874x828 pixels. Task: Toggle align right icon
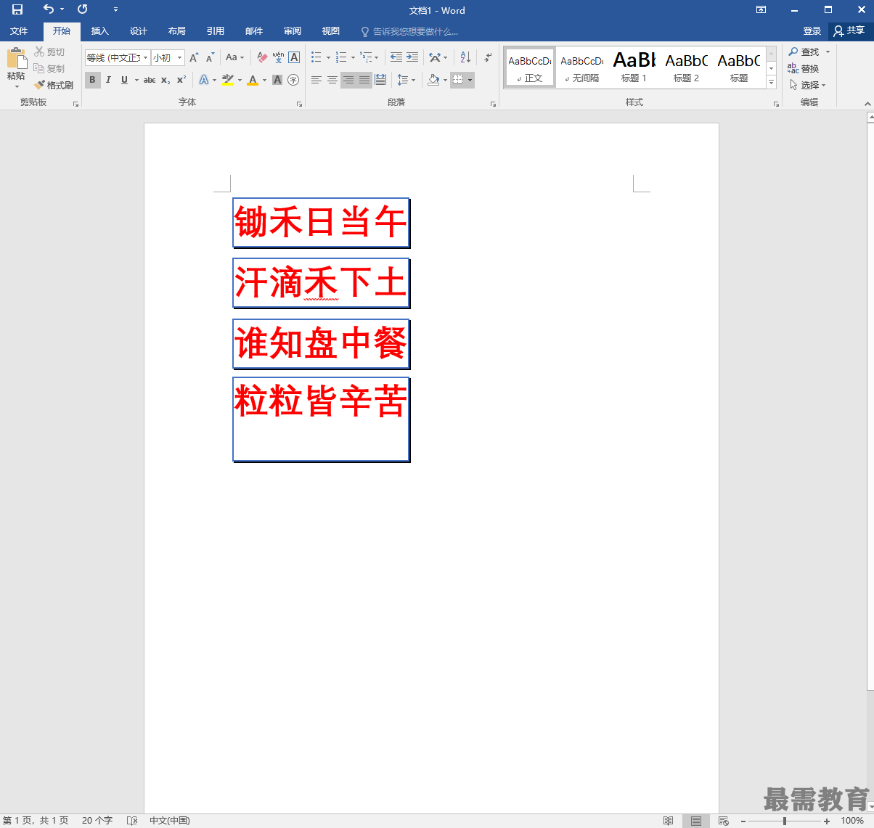(x=348, y=80)
